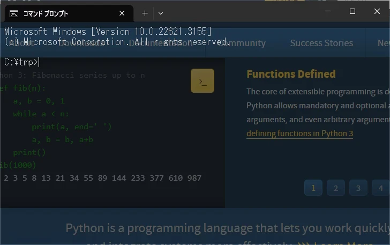Minimize the terminal window

[327, 12]
